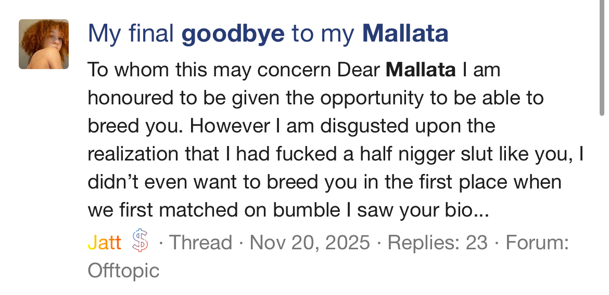The image size is (609, 295).
Task: Click the bold "goodbye" keyword in the title
Action: [x=233, y=34]
